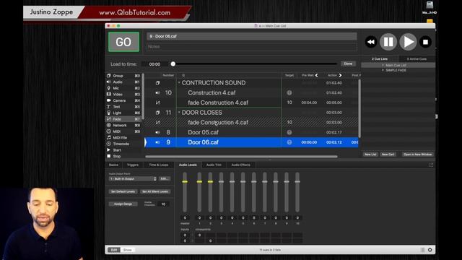Collapse the DOOR CLOSES group
462x260 pixels.
(x=179, y=113)
